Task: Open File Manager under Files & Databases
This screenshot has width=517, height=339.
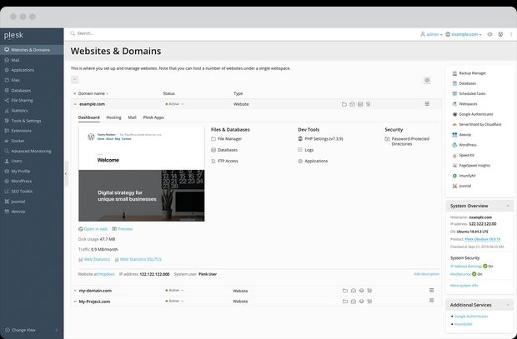Action: [x=228, y=139]
